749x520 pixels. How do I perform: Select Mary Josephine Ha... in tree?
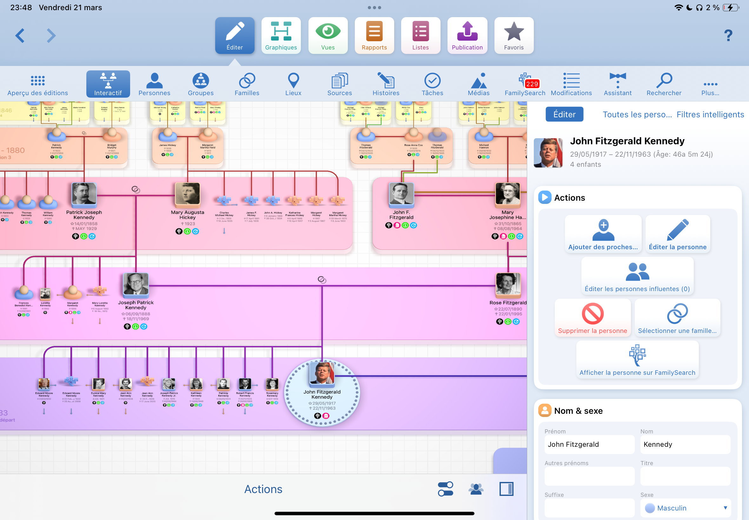point(508,195)
